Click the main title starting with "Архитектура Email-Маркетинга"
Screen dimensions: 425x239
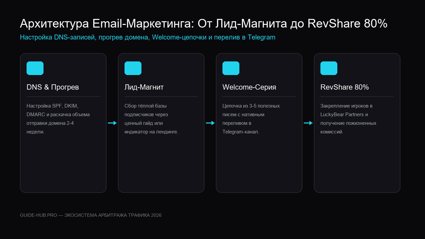204,24
